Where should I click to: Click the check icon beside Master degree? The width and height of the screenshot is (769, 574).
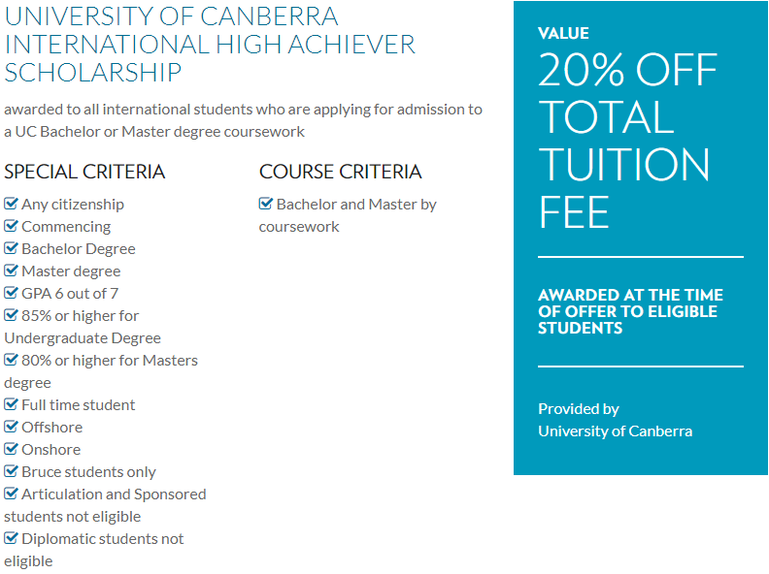(x=11, y=271)
